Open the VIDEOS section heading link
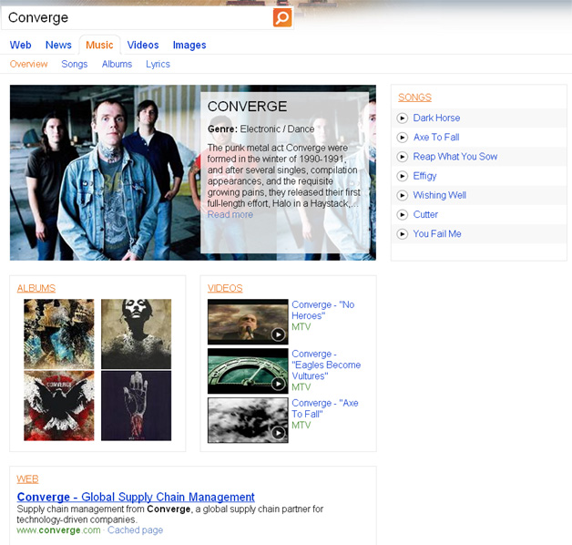The image size is (572, 545). [225, 288]
